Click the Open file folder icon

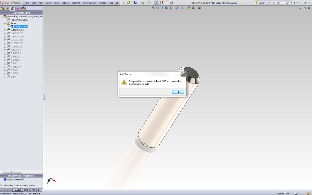coord(129,3)
